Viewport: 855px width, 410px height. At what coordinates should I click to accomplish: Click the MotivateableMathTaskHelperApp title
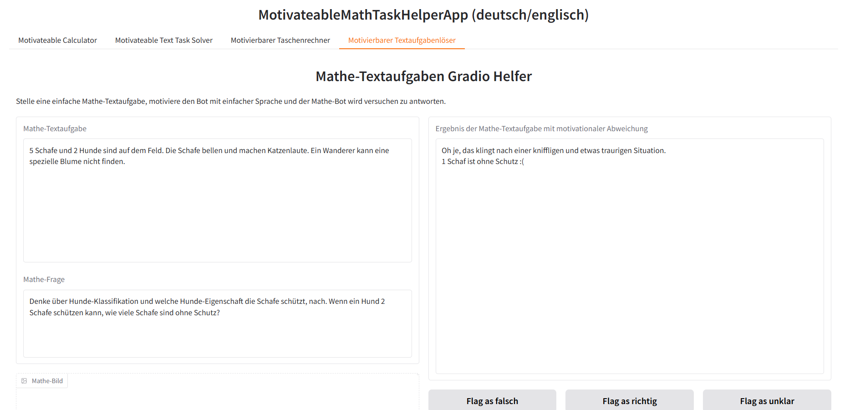click(423, 15)
